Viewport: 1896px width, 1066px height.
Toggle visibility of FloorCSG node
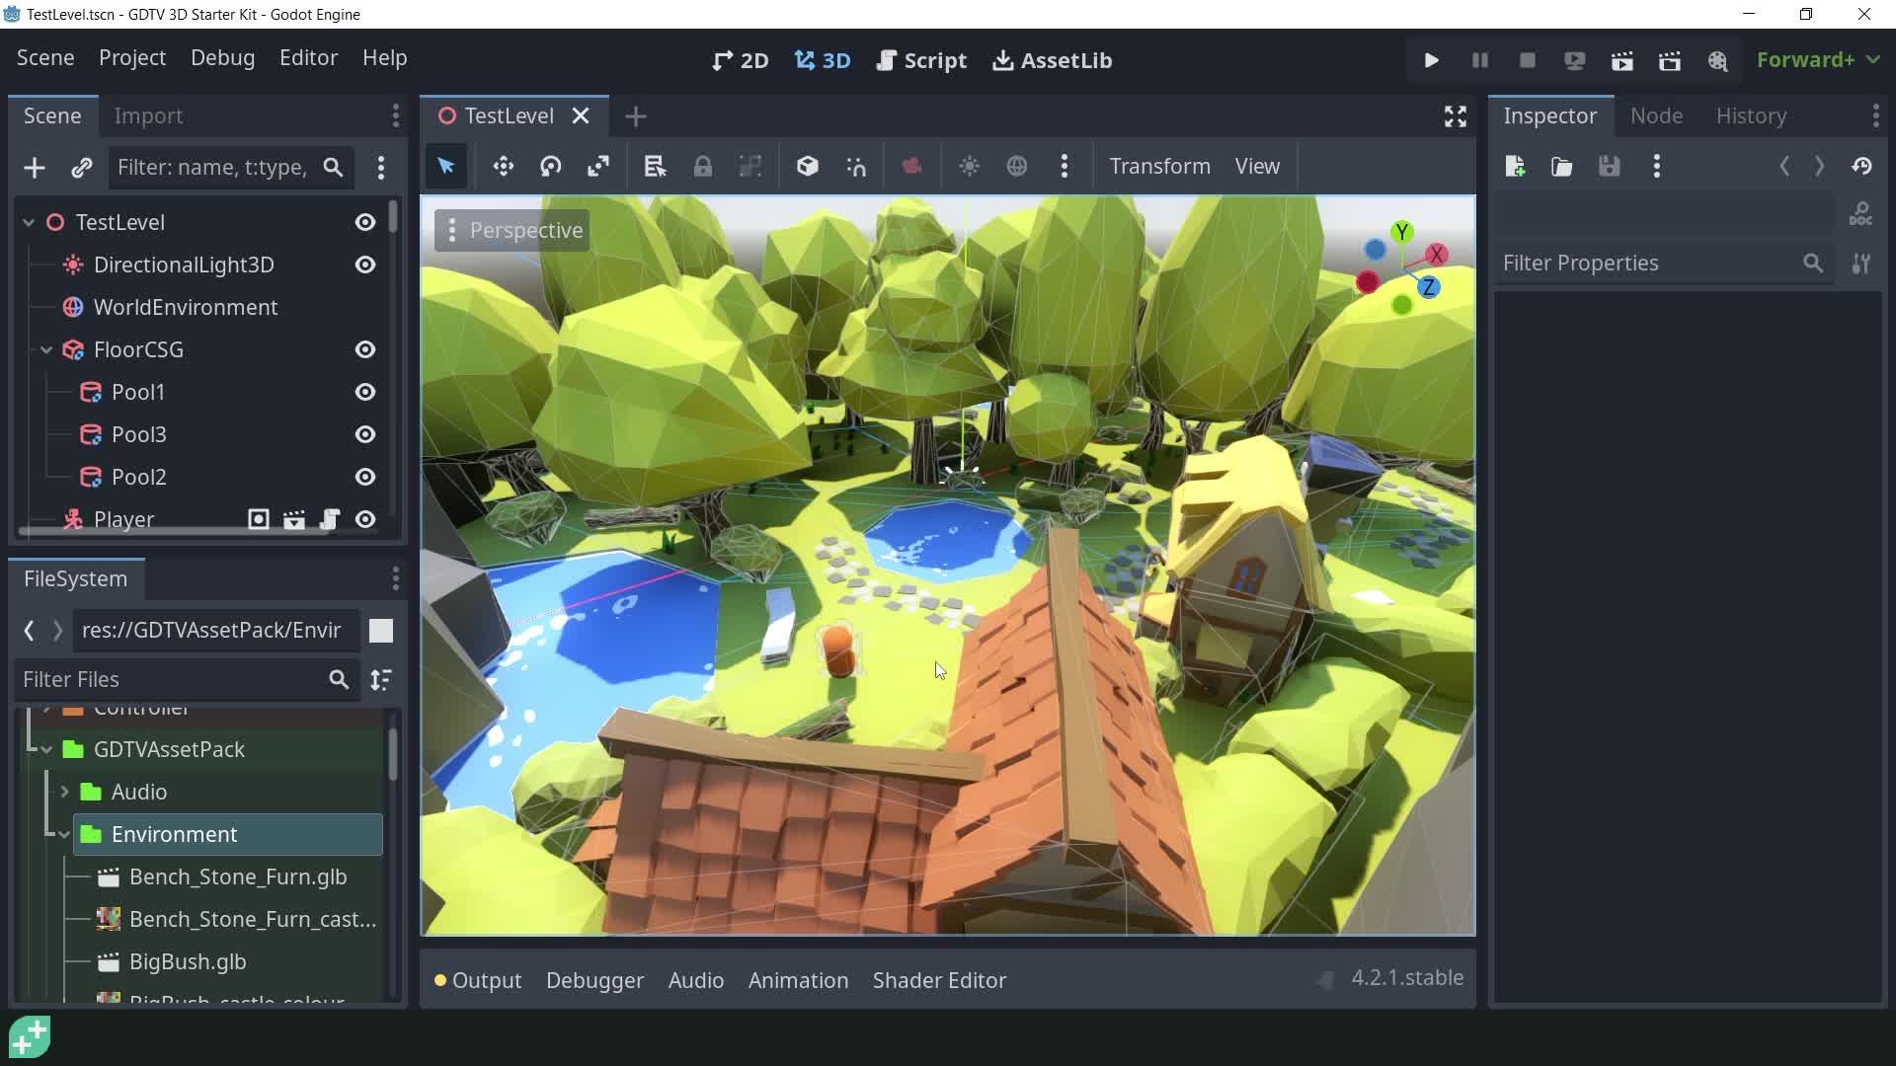[x=365, y=349]
